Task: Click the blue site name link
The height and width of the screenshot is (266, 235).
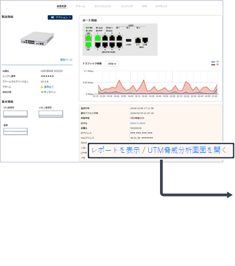Action: pos(138,123)
